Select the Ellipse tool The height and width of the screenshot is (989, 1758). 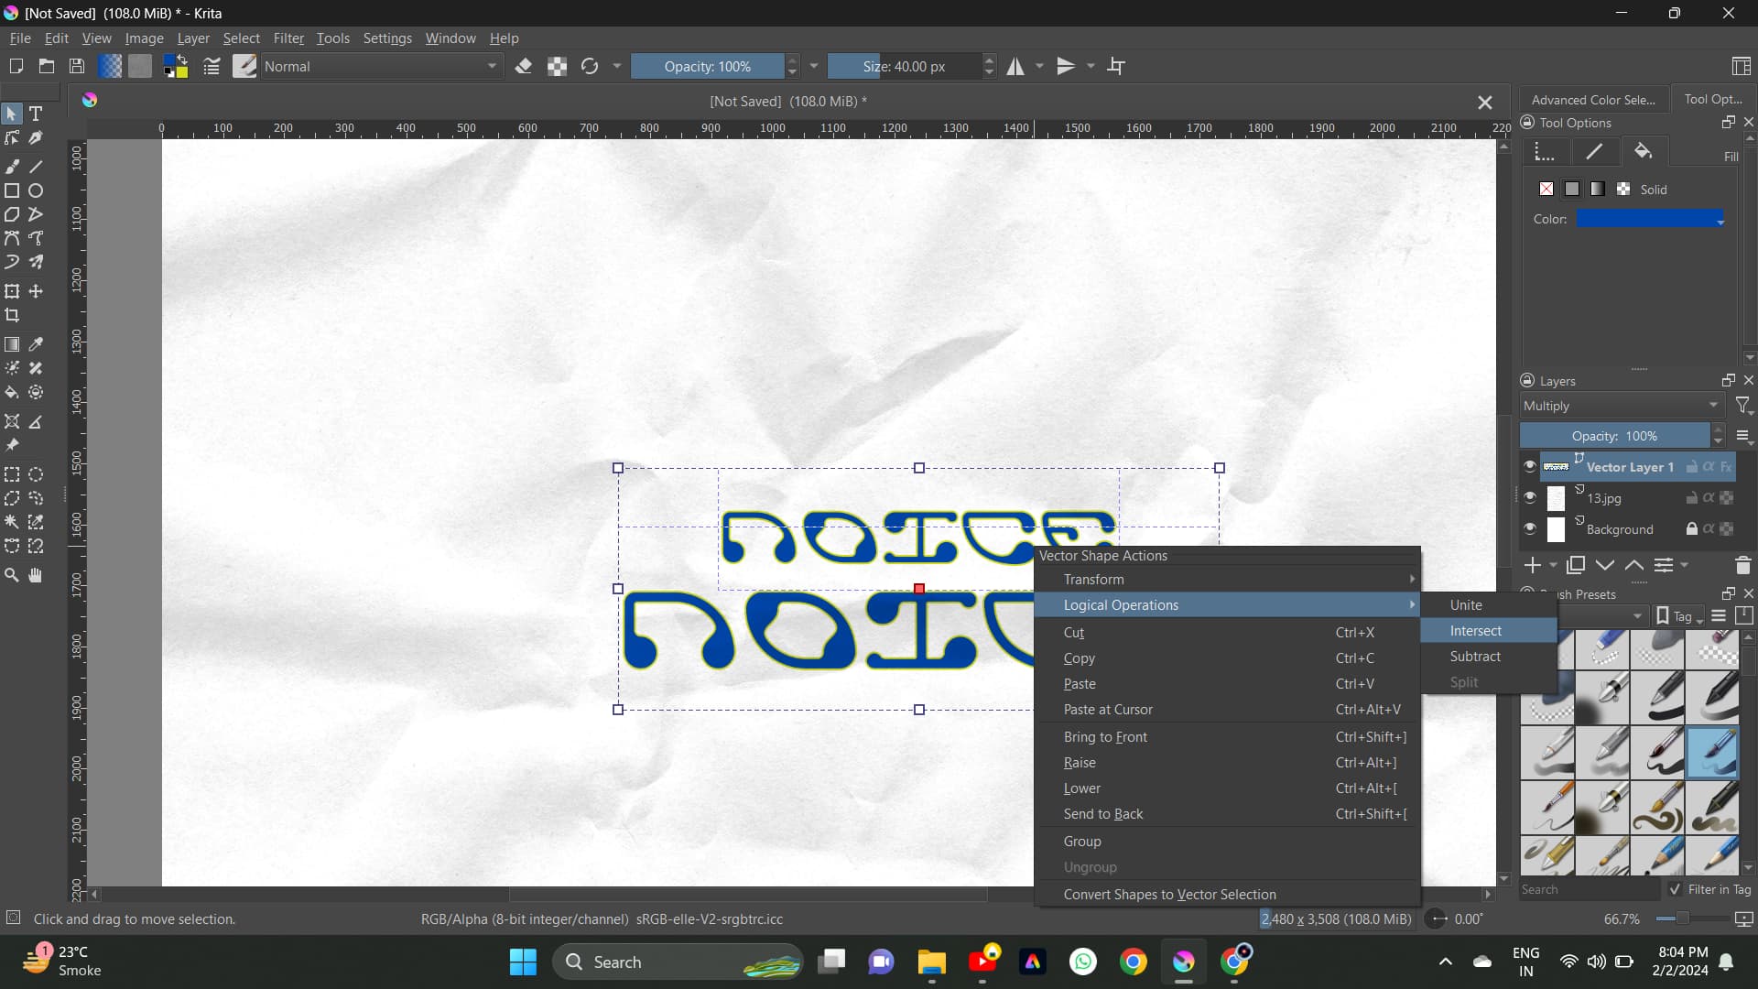pyautogui.click(x=36, y=190)
